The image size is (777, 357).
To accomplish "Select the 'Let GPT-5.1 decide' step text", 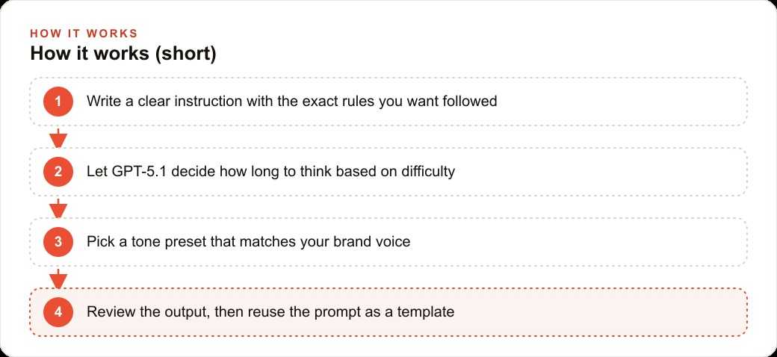I will tap(270, 172).
